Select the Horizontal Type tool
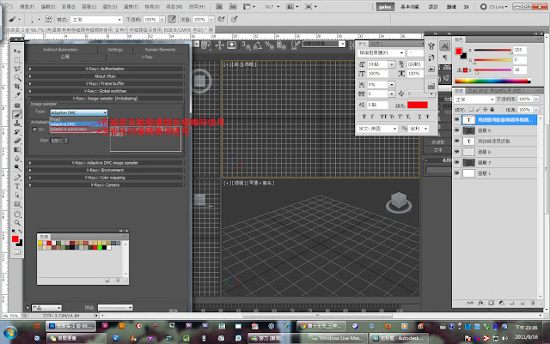The image size is (550, 344). (x=17, y=186)
